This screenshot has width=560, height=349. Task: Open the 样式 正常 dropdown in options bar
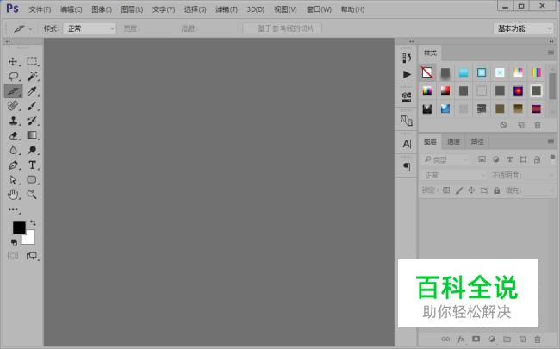click(90, 28)
